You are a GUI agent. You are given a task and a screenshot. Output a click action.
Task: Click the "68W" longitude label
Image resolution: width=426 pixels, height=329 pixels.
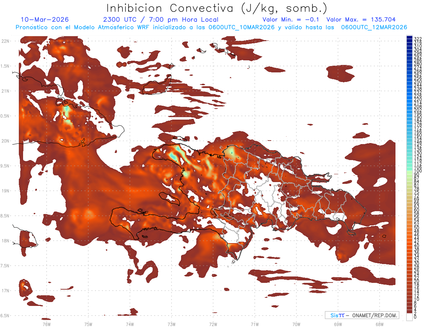[x=379, y=324]
